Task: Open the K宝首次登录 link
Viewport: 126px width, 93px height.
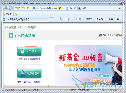Action: tap(35, 59)
